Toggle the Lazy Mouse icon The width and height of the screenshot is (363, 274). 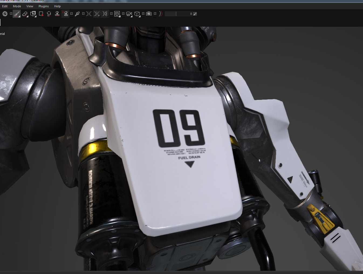click(x=160, y=14)
